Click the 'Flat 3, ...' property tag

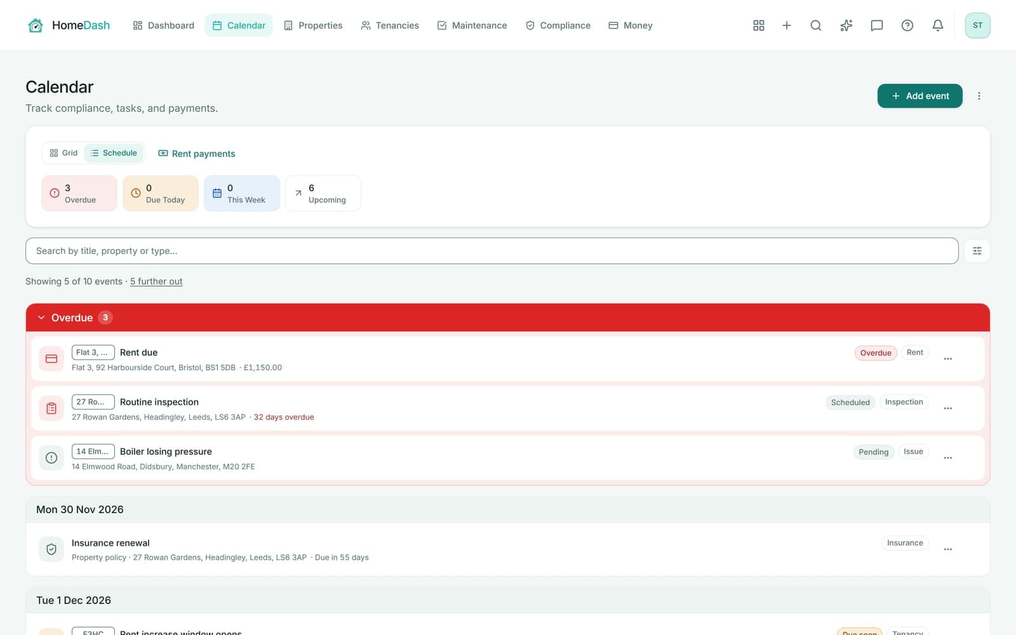click(93, 352)
